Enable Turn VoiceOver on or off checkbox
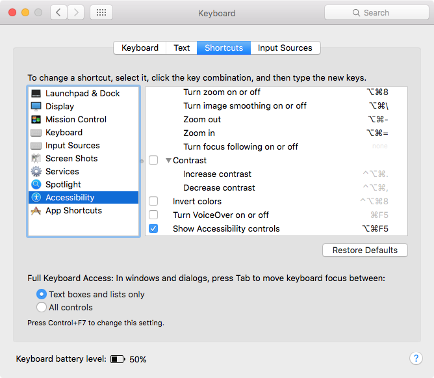 (153, 215)
